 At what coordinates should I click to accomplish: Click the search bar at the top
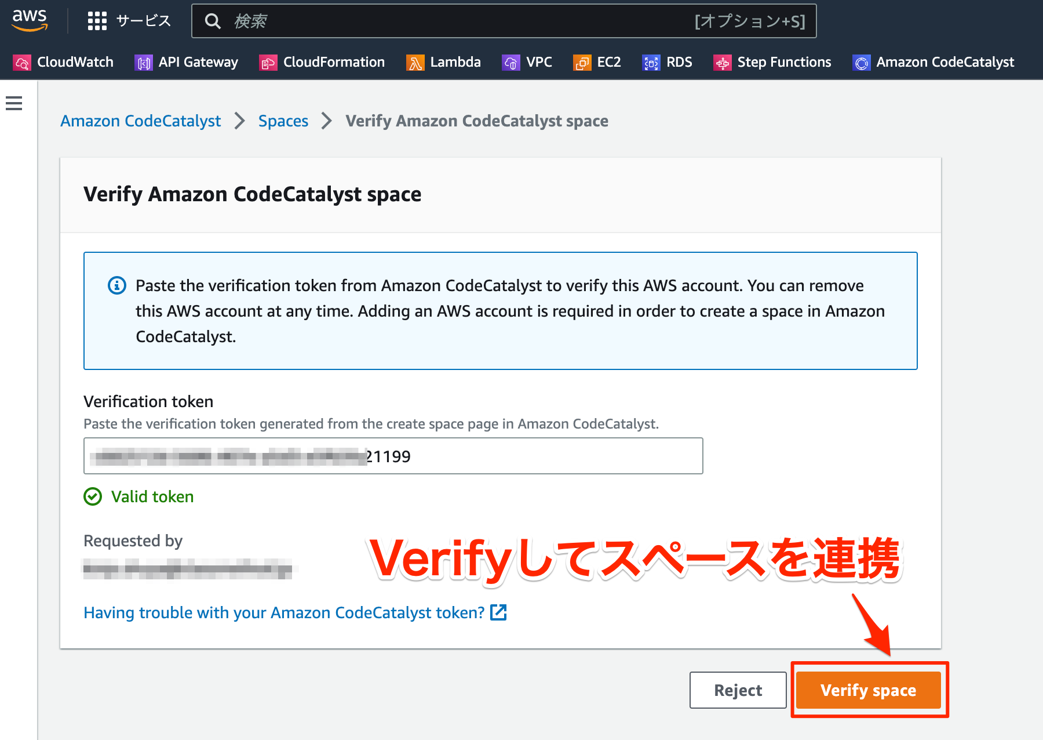click(x=504, y=21)
